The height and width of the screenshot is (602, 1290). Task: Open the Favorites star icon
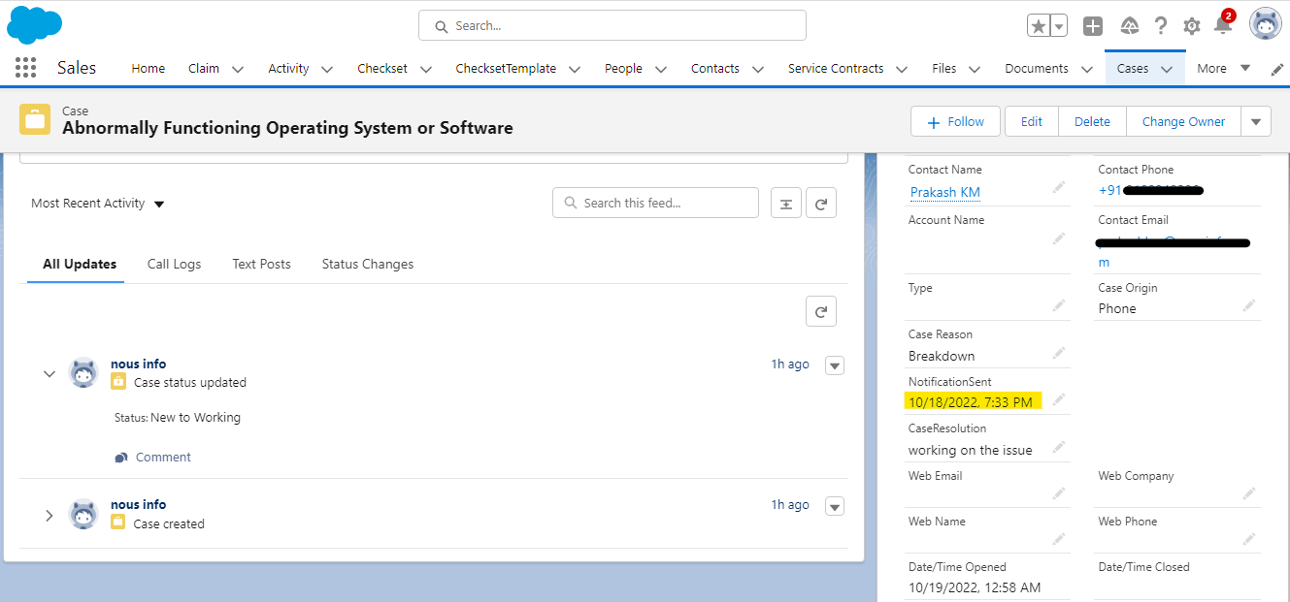[1038, 26]
